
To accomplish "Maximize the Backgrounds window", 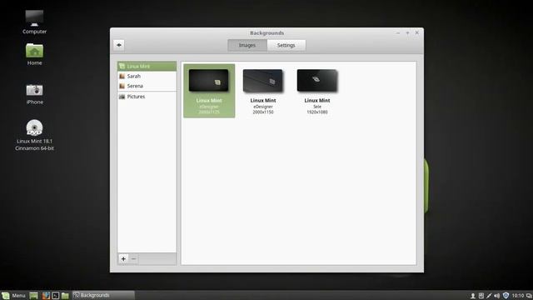I will [407, 33].
